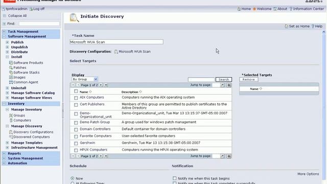Click the scroll up arrow of main panel

tap(323, 32)
